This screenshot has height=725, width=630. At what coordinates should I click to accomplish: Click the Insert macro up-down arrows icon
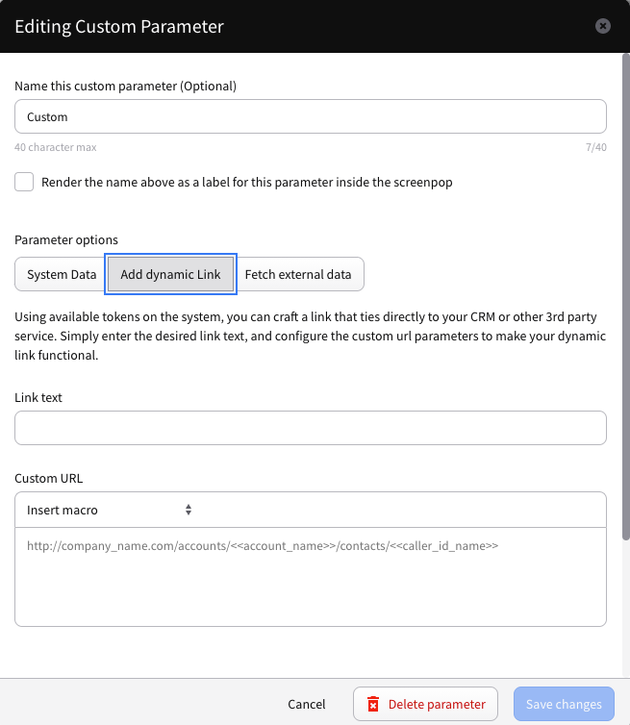(189, 510)
